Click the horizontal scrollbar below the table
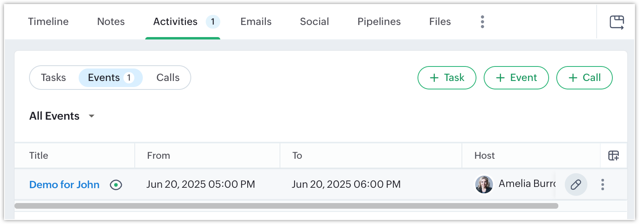The image size is (639, 224). 286,206
